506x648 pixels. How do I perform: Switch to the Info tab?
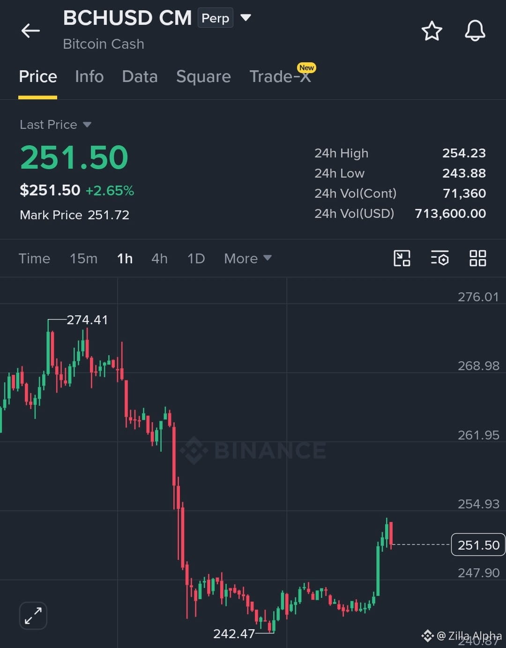pyautogui.click(x=89, y=76)
